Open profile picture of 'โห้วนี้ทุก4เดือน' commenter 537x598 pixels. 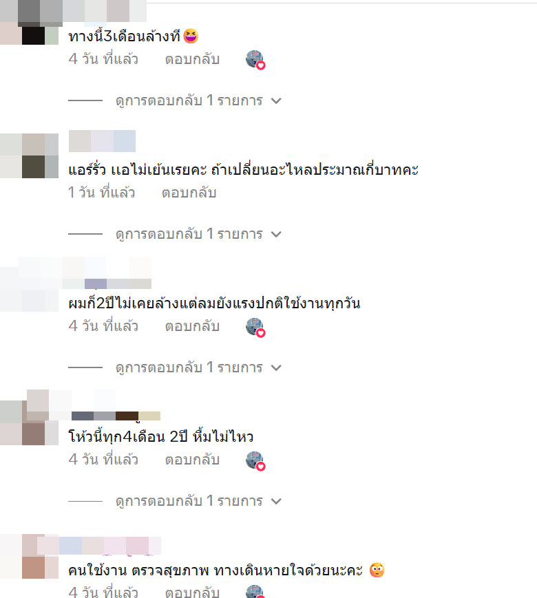(30, 423)
